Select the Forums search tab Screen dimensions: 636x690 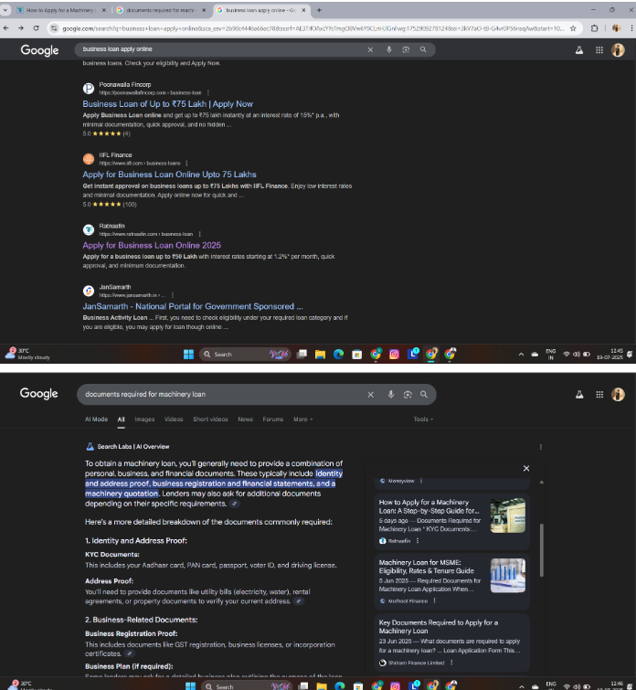(273, 419)
